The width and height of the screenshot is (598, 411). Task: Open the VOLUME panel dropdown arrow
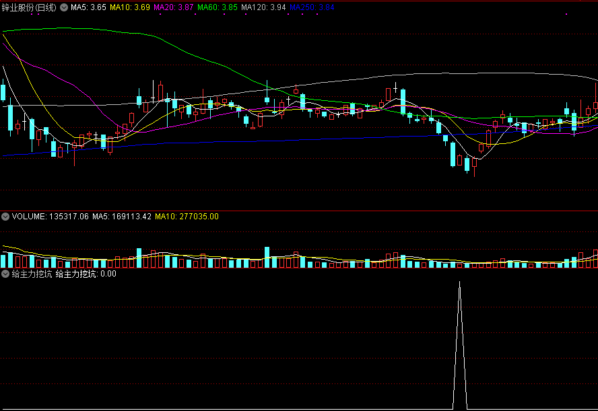5,217
